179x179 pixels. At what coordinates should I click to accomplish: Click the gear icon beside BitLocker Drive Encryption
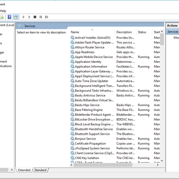(x=72, y=119)
